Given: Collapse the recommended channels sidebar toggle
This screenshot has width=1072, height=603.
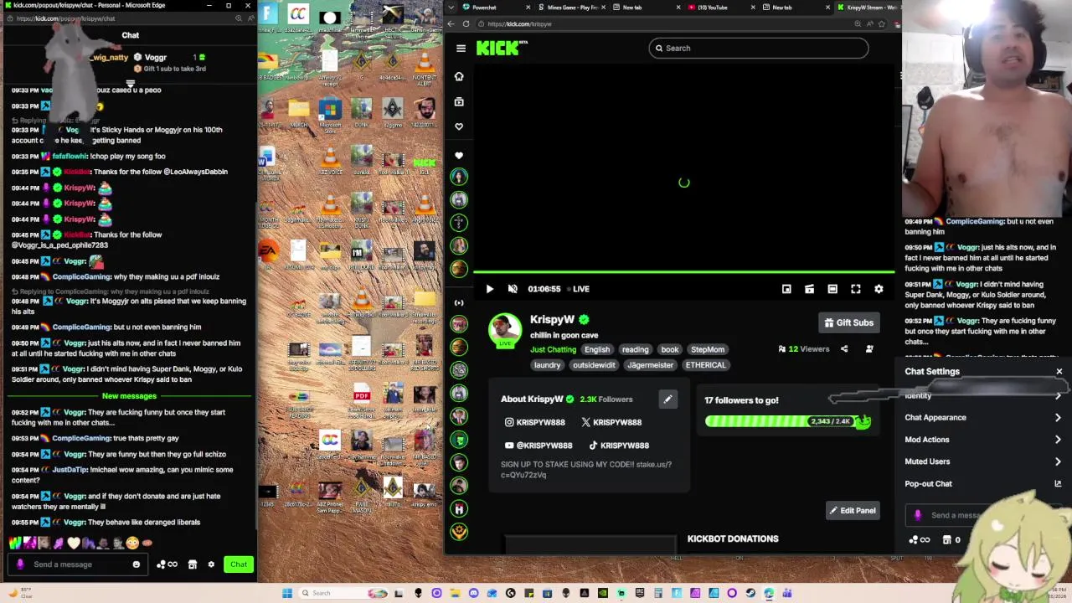Looking at the screenshot, I should (x=458, y=302).
